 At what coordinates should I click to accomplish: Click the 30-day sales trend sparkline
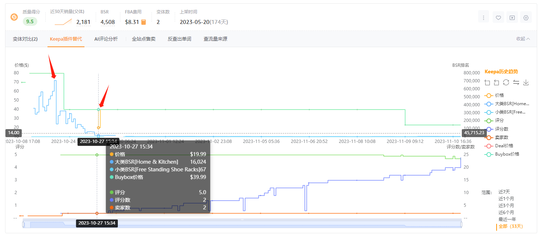(x=62, y=22)
